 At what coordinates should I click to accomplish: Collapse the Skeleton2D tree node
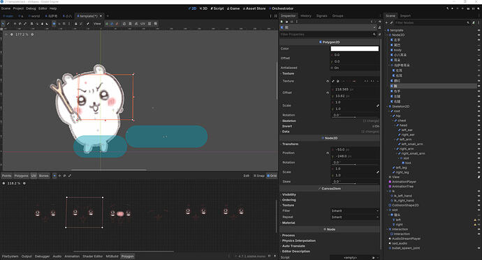pyautogui.click(x=388, y=107)
